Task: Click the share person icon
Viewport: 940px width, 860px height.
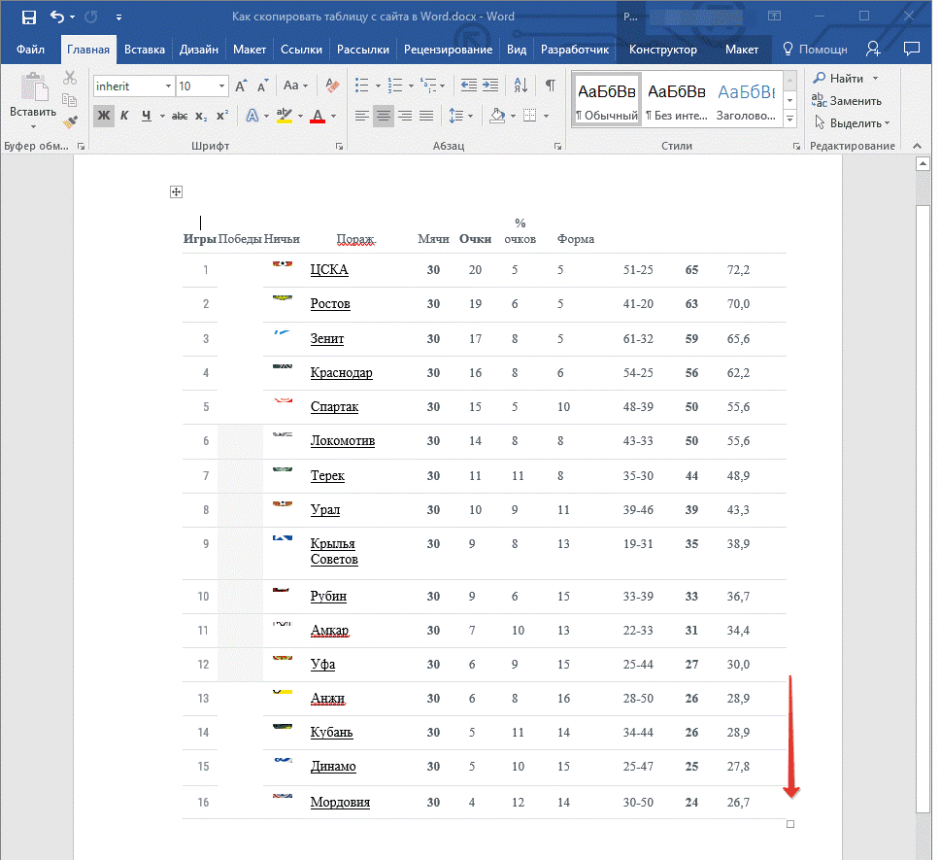Action: tap(873, 50)
